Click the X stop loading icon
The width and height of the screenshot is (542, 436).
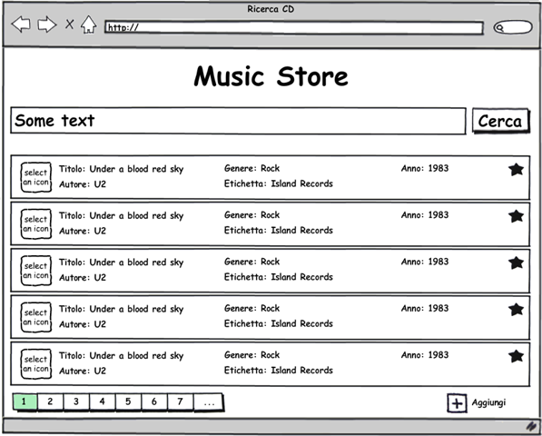(70, 25)
